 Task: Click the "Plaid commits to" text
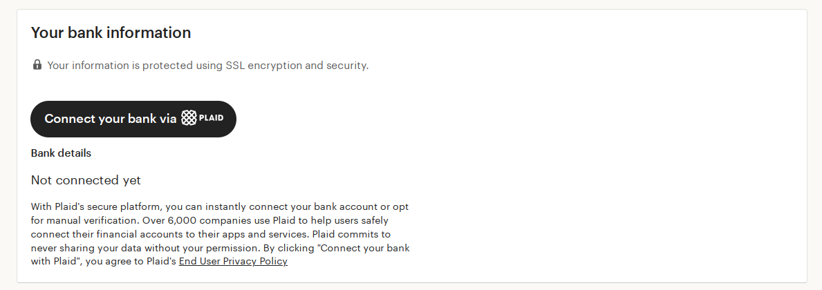pos(351,234)
